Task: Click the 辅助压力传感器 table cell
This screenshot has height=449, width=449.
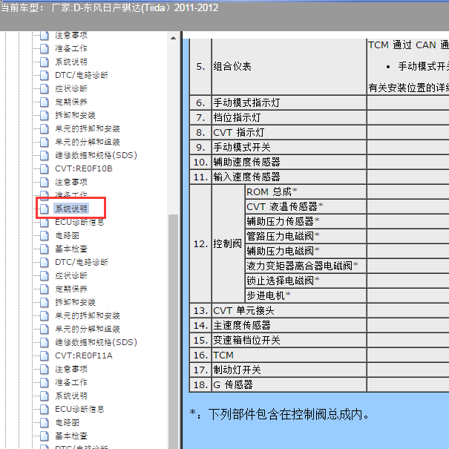Action: [x=306, y=221]
